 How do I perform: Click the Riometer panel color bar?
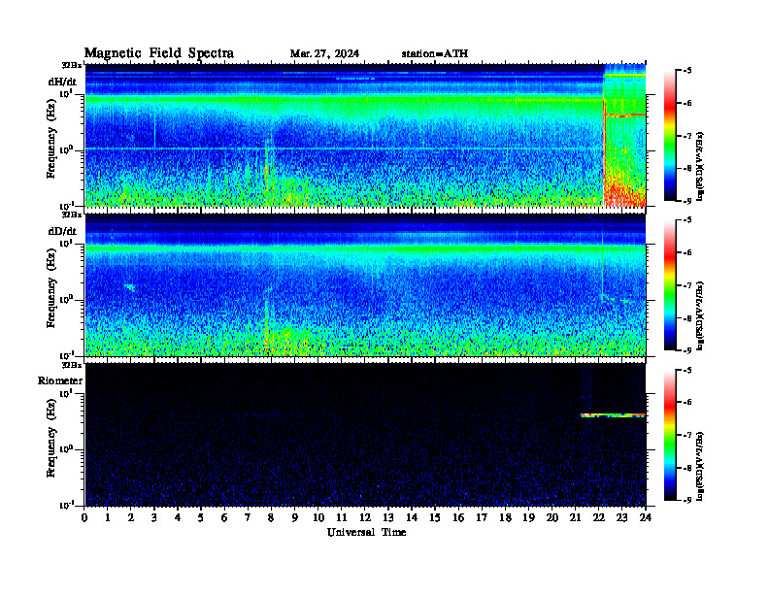(x=670, y=435)
